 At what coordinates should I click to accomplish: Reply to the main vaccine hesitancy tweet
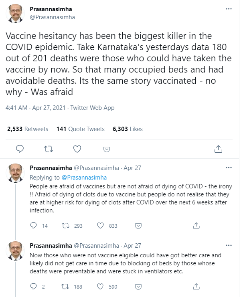point(20,149)
